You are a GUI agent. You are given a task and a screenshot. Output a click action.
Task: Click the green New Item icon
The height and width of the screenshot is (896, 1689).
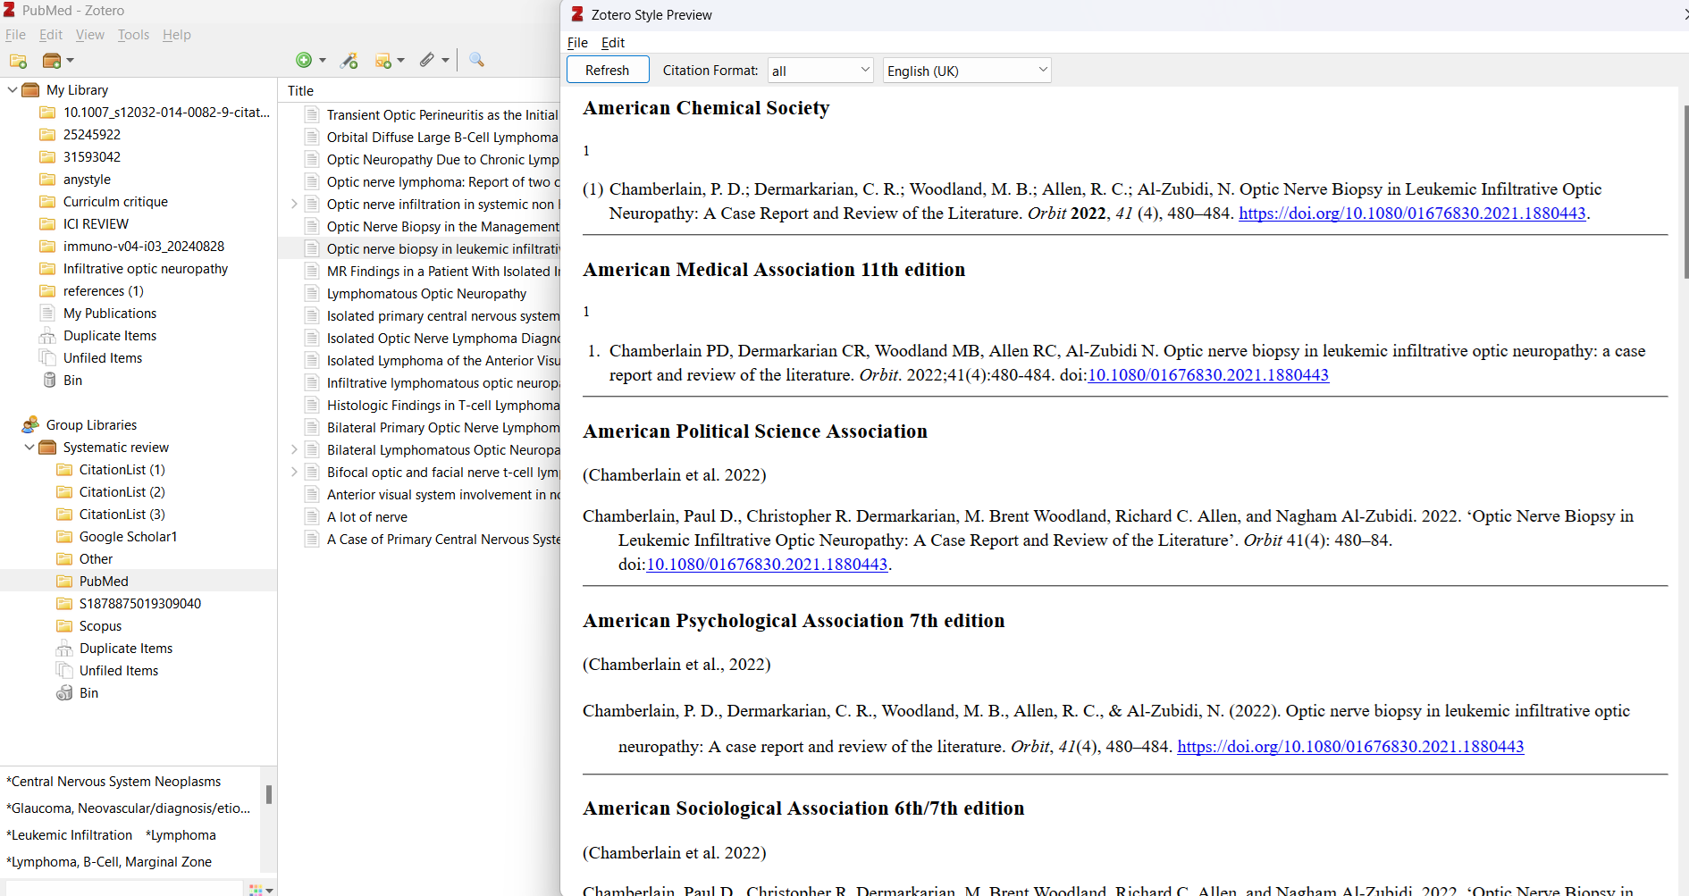tap(304, 60)
